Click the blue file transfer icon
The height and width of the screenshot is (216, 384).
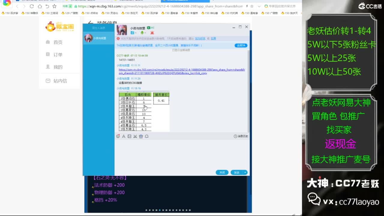tap(132, 33)
